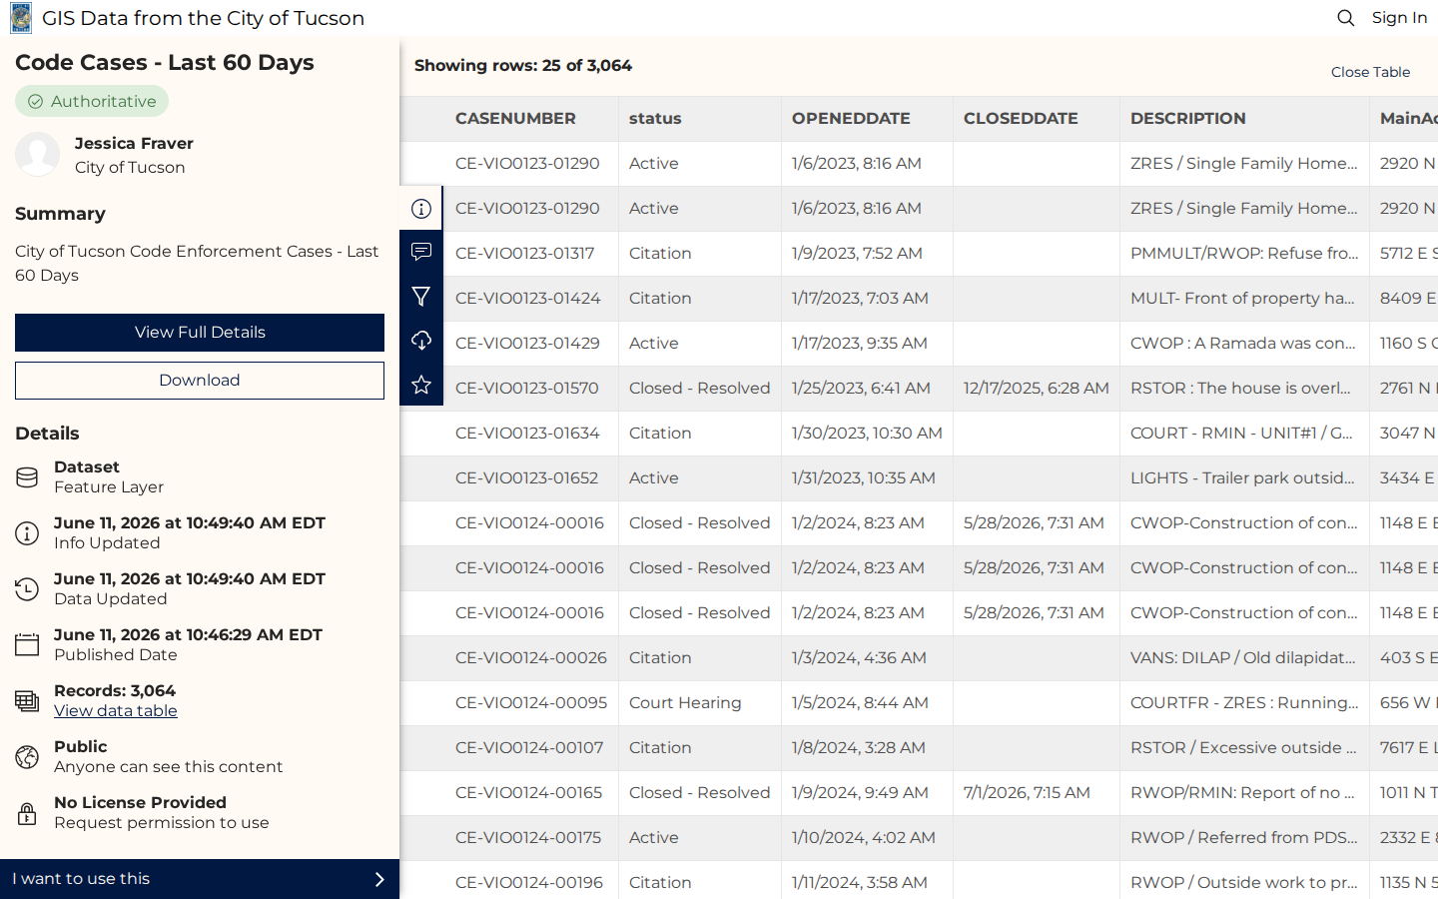1438x899 pixels.
Task: Select case number CE-VIO0124-00175
Action: pyautogui.click(x=528, y=838)
